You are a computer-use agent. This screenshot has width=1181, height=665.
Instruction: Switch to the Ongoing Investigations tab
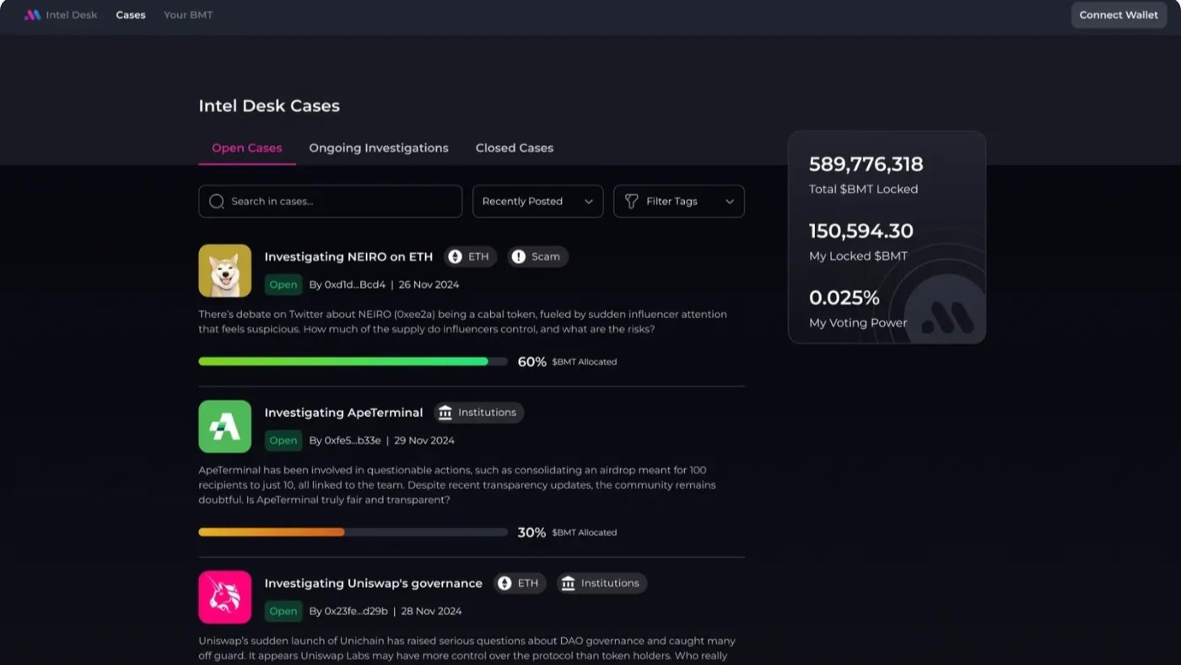(x=379, y=148)
